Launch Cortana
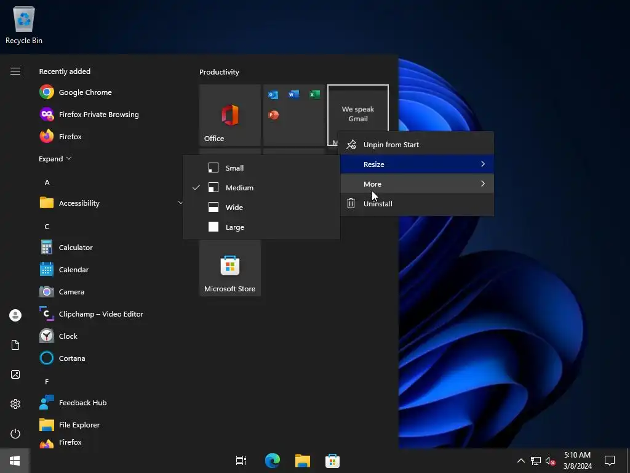This screenshot has width=630, height=473. click(x=62, y=358)
